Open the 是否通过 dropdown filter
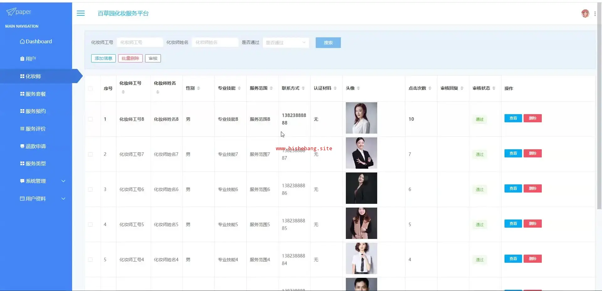 (285, 43)
